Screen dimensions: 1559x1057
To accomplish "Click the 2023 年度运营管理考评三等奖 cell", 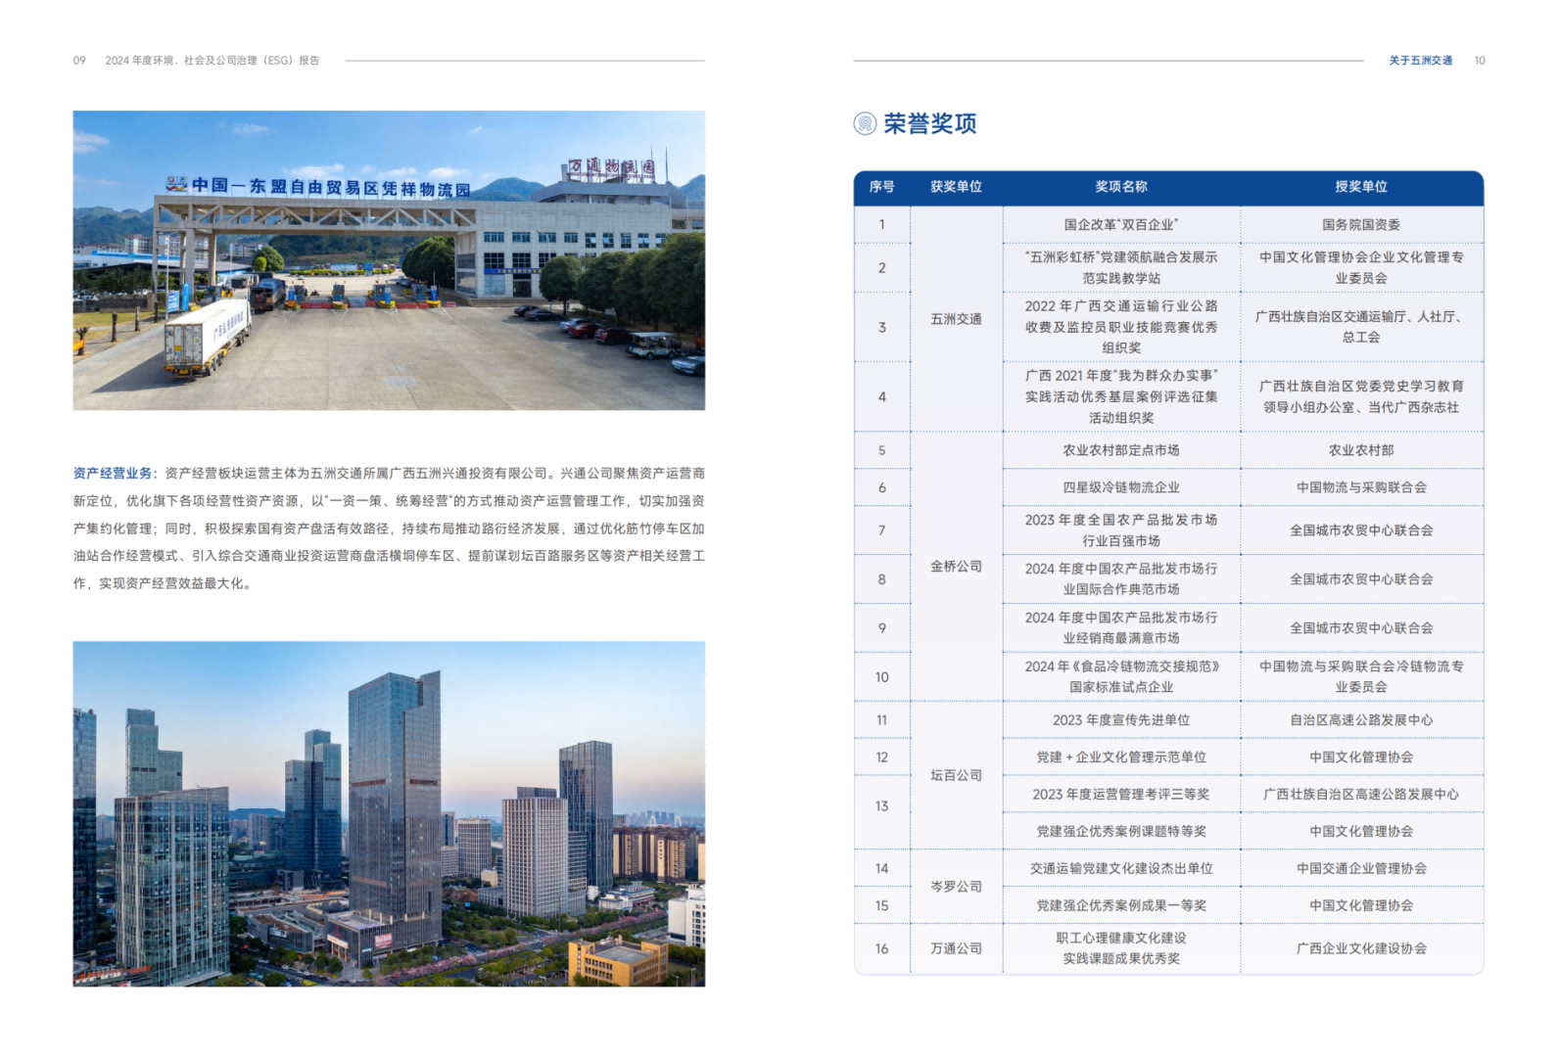I will pyautogui.click(x=1121, y=795).
